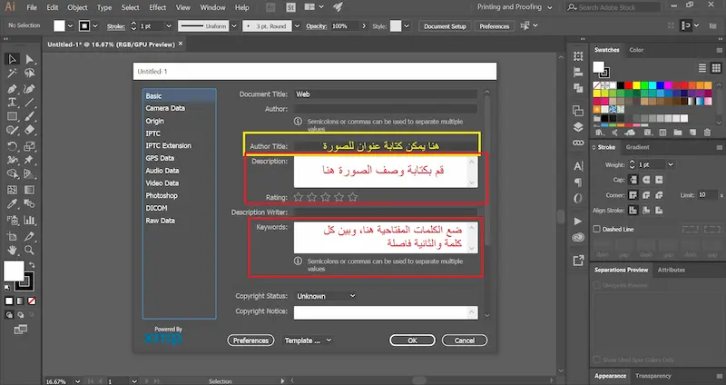Select the Eraser tool

coord(30,130)
